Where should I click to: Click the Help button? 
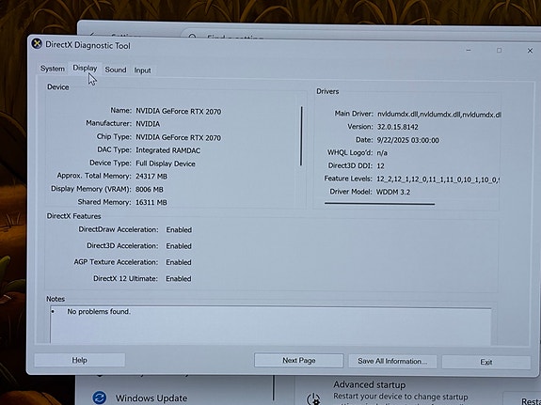[79, 360]
